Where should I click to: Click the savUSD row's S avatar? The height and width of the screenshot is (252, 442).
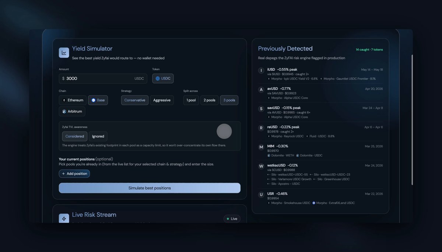(261, 109)
